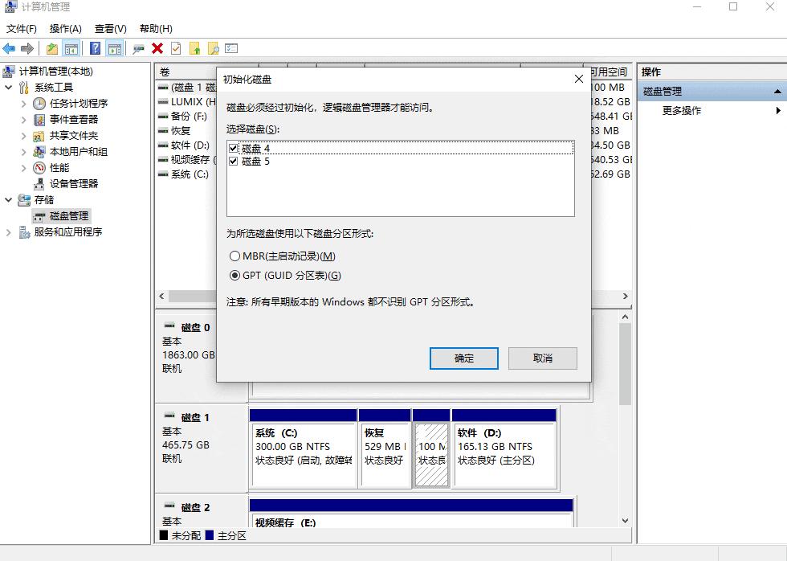Expand the 任务计划程序 tree node
This screenshot has height=561, width=787.
23,103
